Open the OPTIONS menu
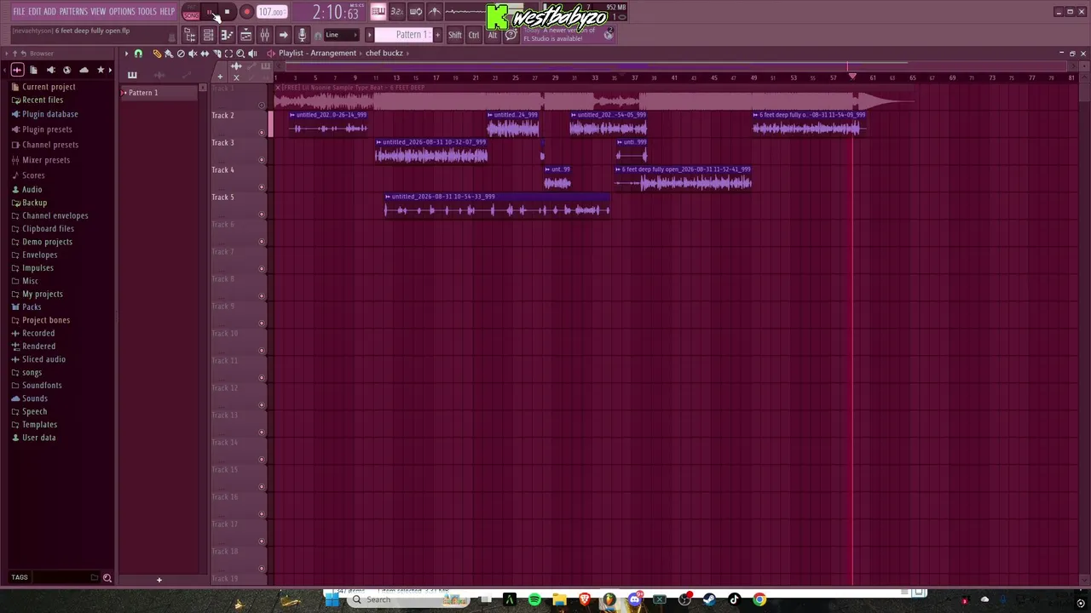The width and height of the screenshot is (1091, 613). (122, 11)
